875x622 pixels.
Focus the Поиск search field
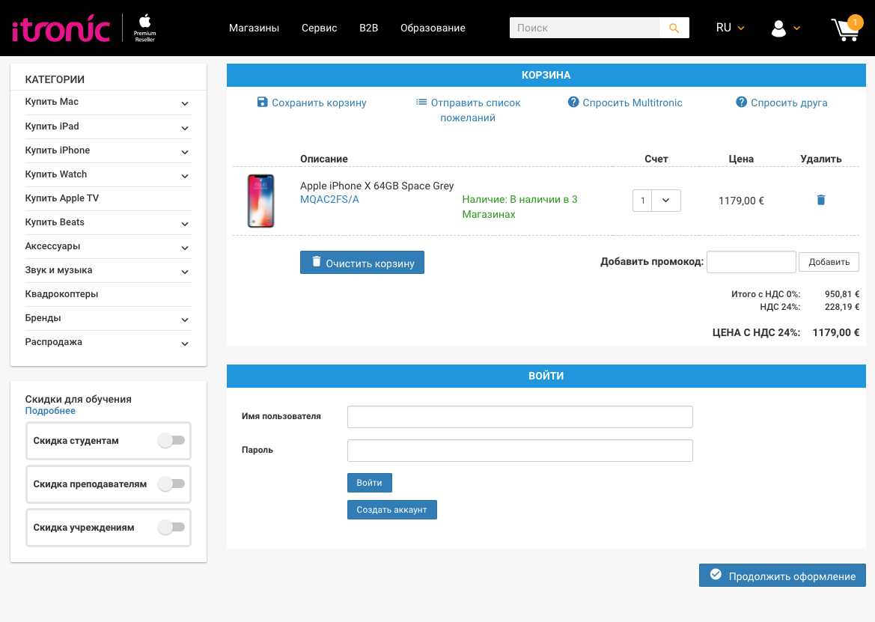[585, 28]
